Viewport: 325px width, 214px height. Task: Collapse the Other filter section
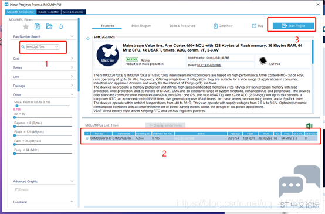coord(72,94)
